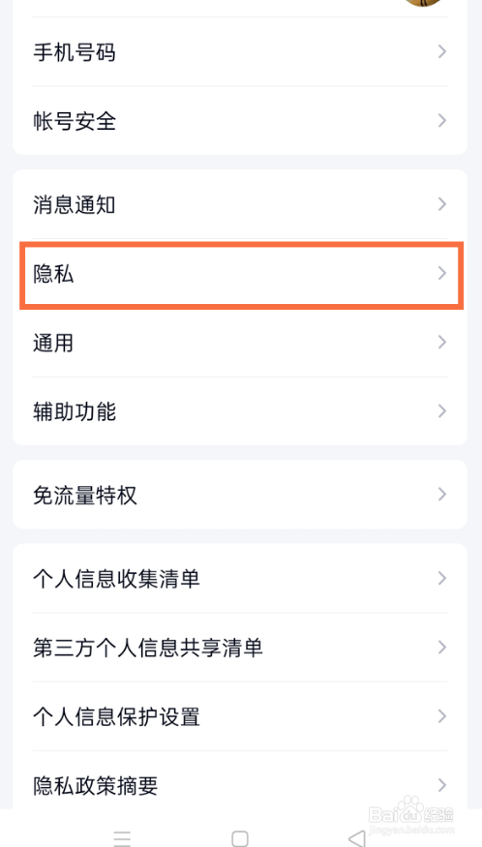Viewport: 482px width, 847px height.
Task: Tap the recent apps menu icon
Action: pos(122,838)
